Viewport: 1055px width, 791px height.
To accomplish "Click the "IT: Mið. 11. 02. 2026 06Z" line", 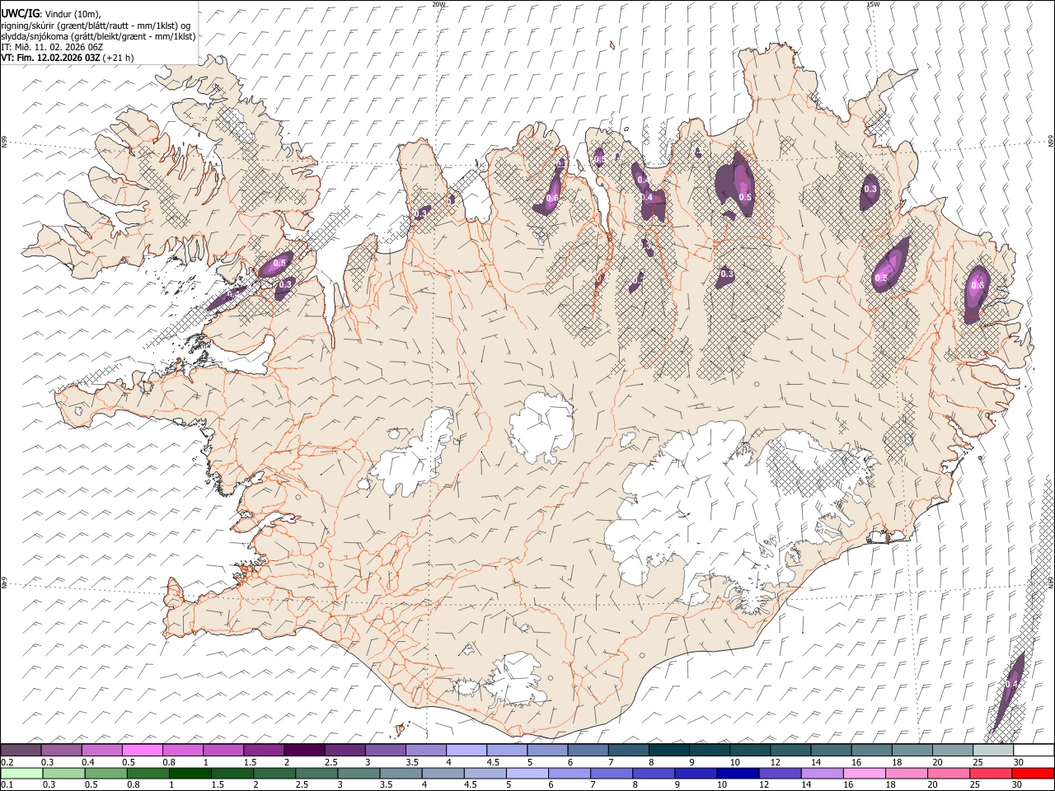I will [52, 47].
